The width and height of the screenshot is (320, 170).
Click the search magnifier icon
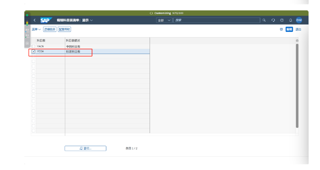264,20
